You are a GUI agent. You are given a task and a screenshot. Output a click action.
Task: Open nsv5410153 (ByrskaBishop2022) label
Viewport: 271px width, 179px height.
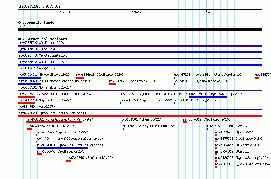coord(146,100)
